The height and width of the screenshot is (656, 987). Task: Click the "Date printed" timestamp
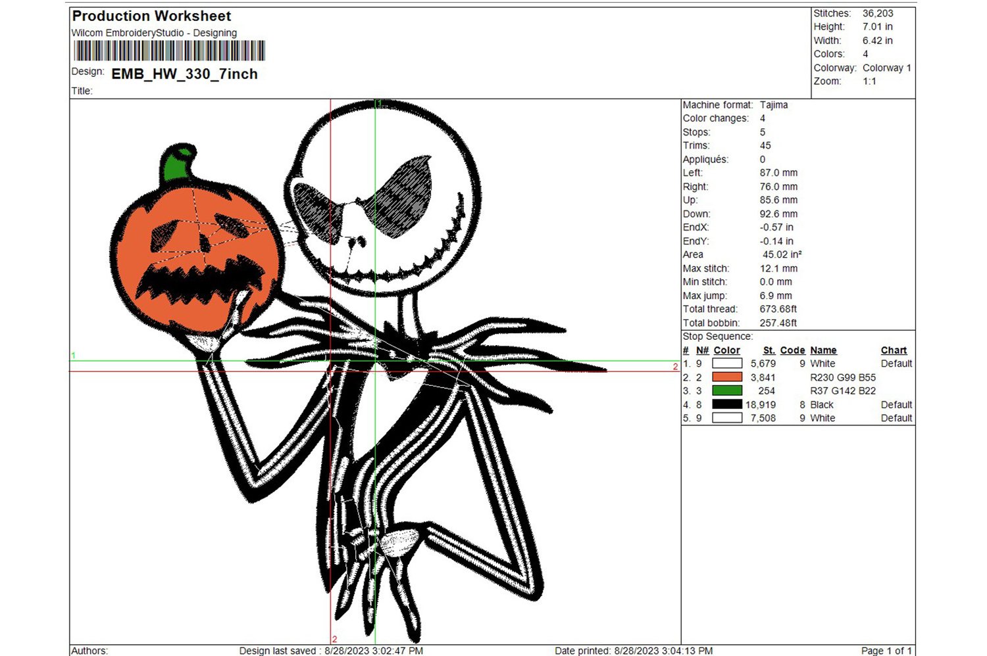pyautogui.click(x=634, y=651)
